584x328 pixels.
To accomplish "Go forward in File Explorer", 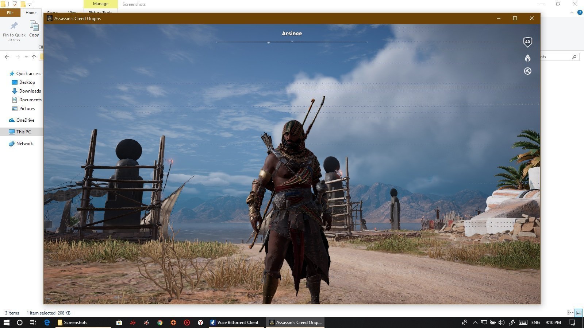I will (x=18, y=57).
